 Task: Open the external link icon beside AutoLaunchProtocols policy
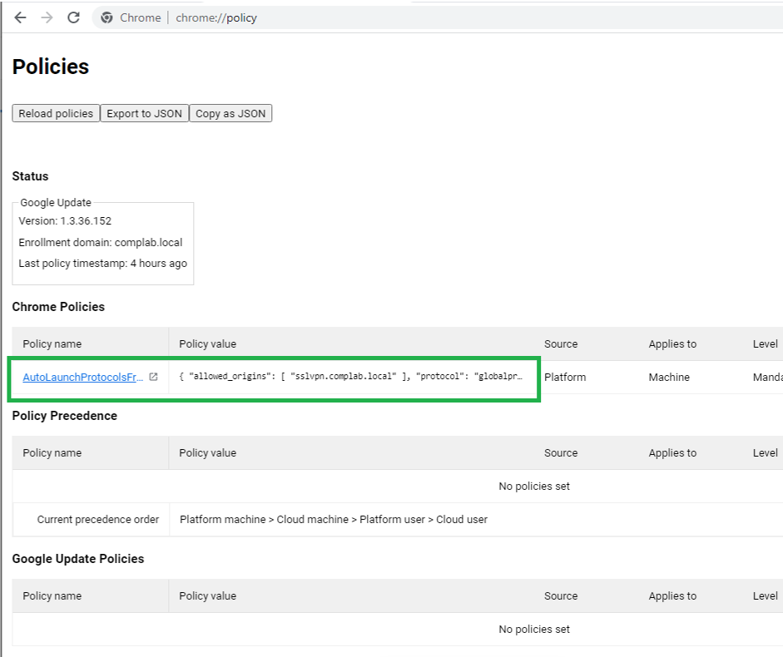point(153,377)
